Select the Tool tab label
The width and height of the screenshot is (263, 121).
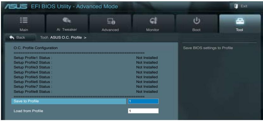point(239,30)
